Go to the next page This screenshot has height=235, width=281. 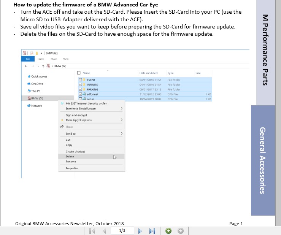pos(140,231)
